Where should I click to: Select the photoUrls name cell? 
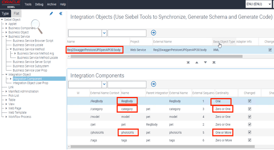[127, 132]
